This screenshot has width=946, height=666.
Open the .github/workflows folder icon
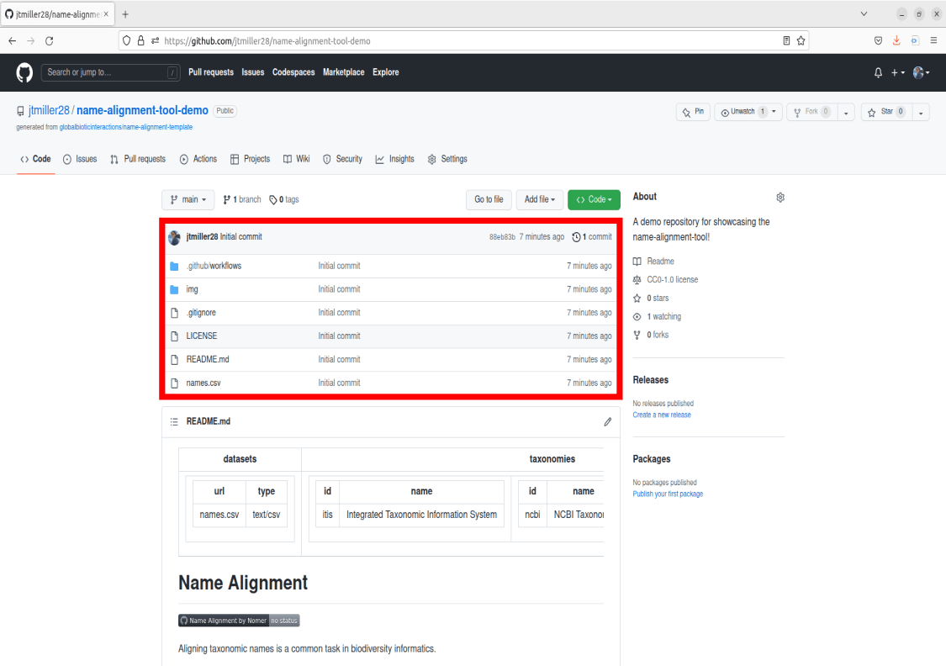click(174, 266)
